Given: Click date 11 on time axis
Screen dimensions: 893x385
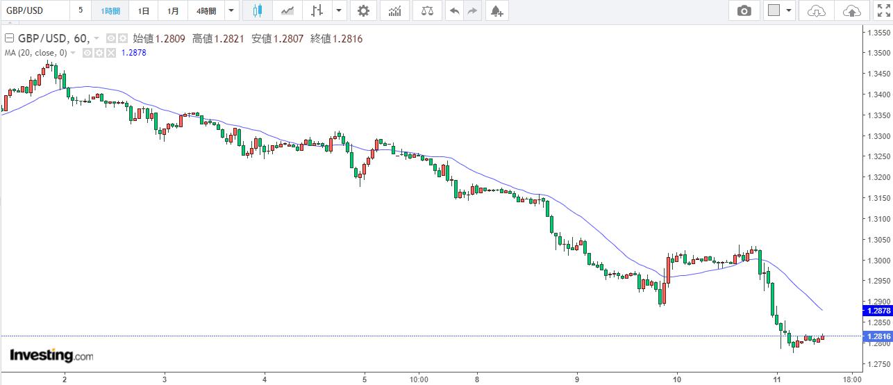Looking at the screenshot, I should pos(778,379).
